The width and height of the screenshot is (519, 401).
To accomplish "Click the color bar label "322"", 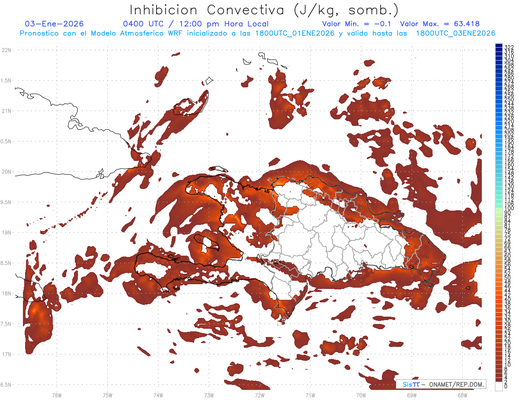I will tap(509, 47).
